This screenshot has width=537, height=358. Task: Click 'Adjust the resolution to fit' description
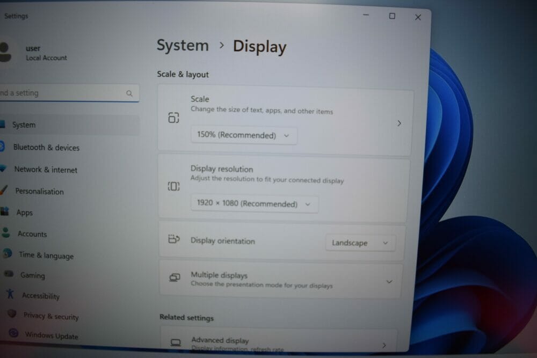click(x=267, y=179)
